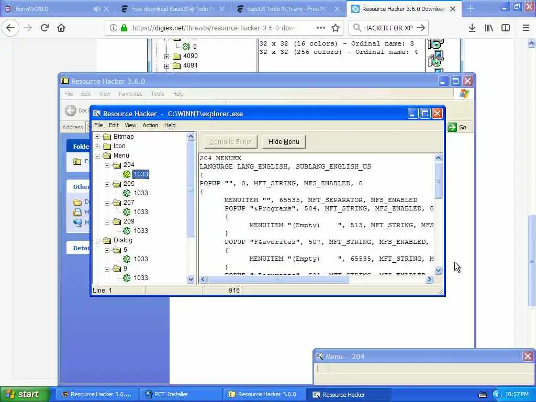Open the View menu in Resource Hacker

[130, 125]
